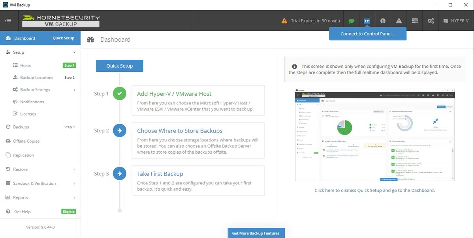Screen dimensions: 474x238
Task: Click the blue arrow Step 2 circle
Action: click(119, 130)
